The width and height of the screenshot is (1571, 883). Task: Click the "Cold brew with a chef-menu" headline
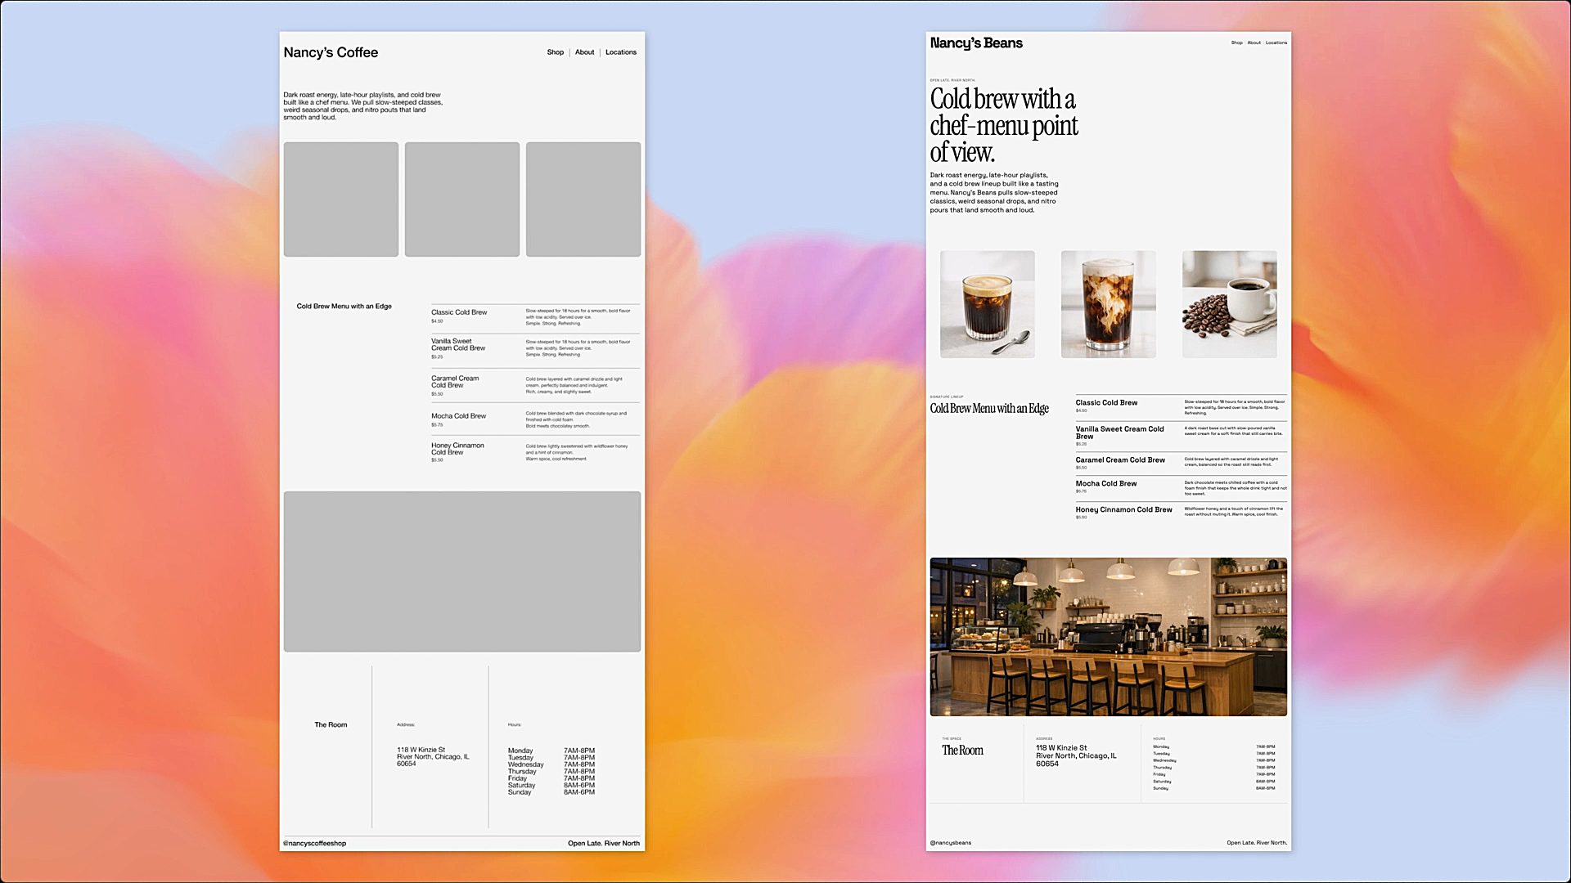[x=1003, y=125]
